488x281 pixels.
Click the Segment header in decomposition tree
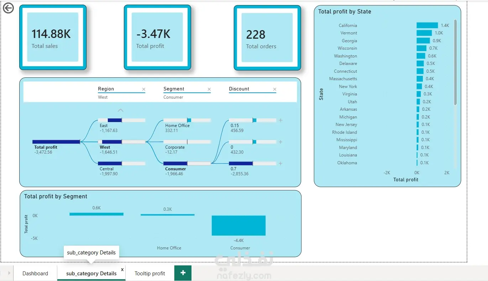pyautogui.click(x=174, y=89)
